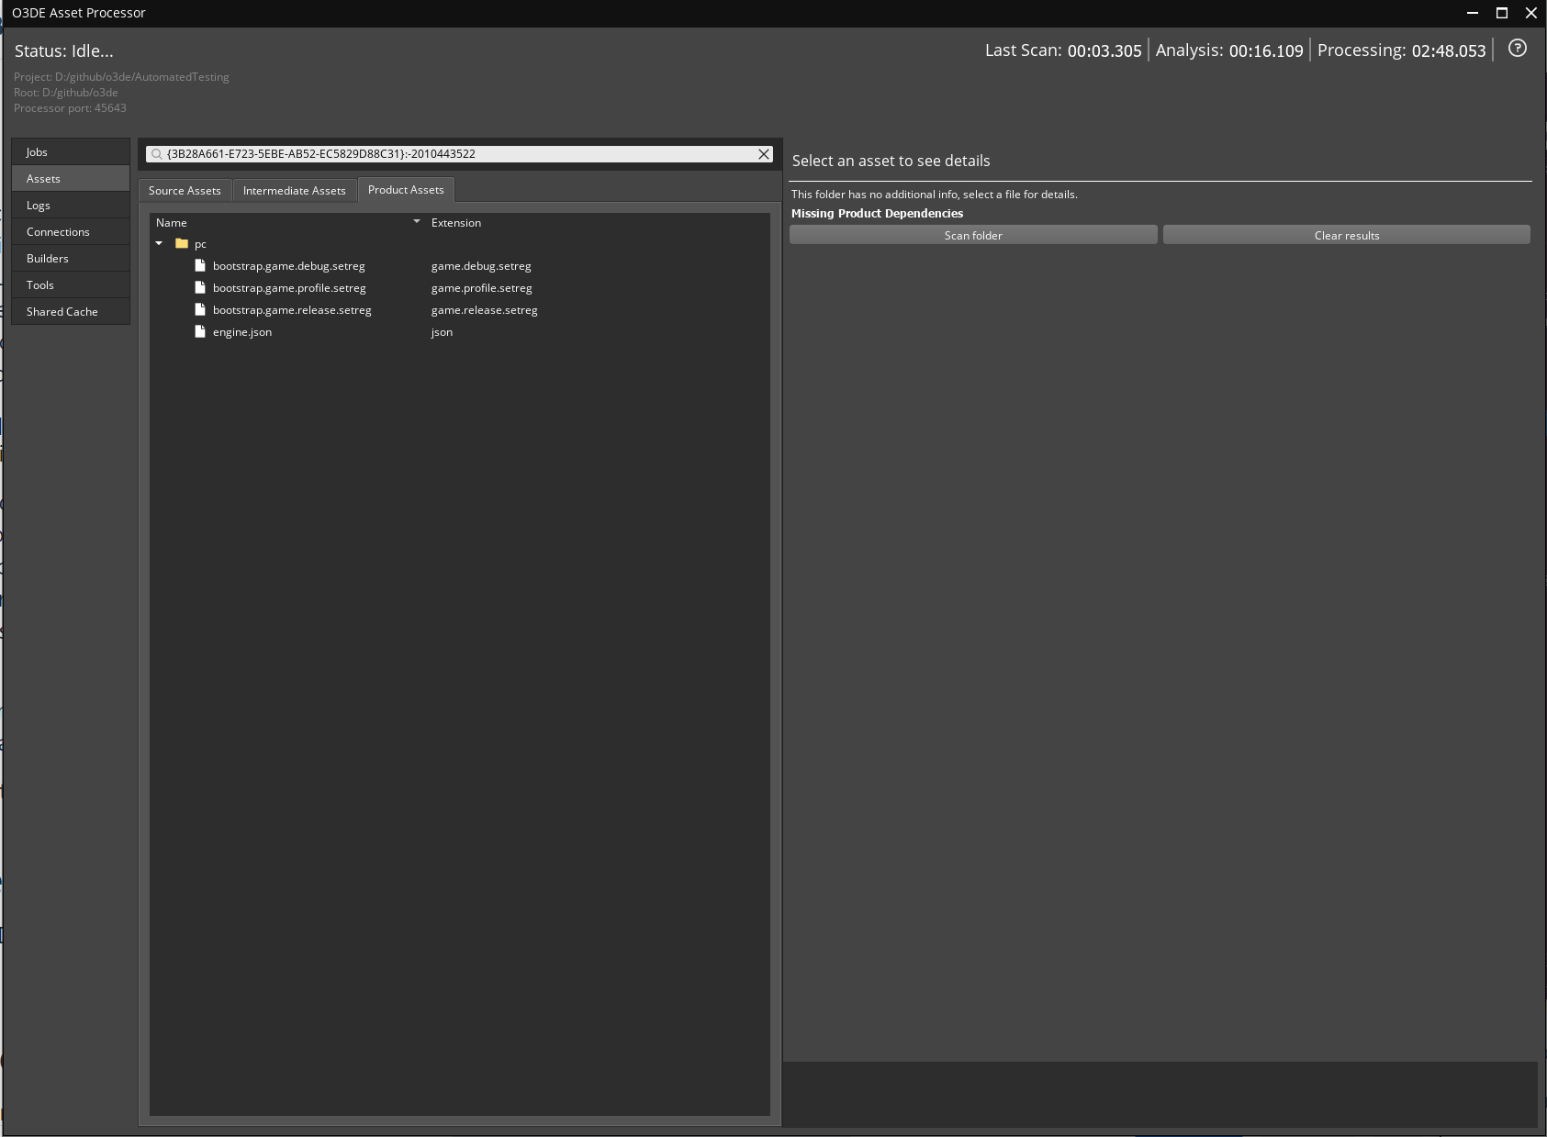Open the help icon at top right
The image size is (1547, 1137).
[1517, 49]
